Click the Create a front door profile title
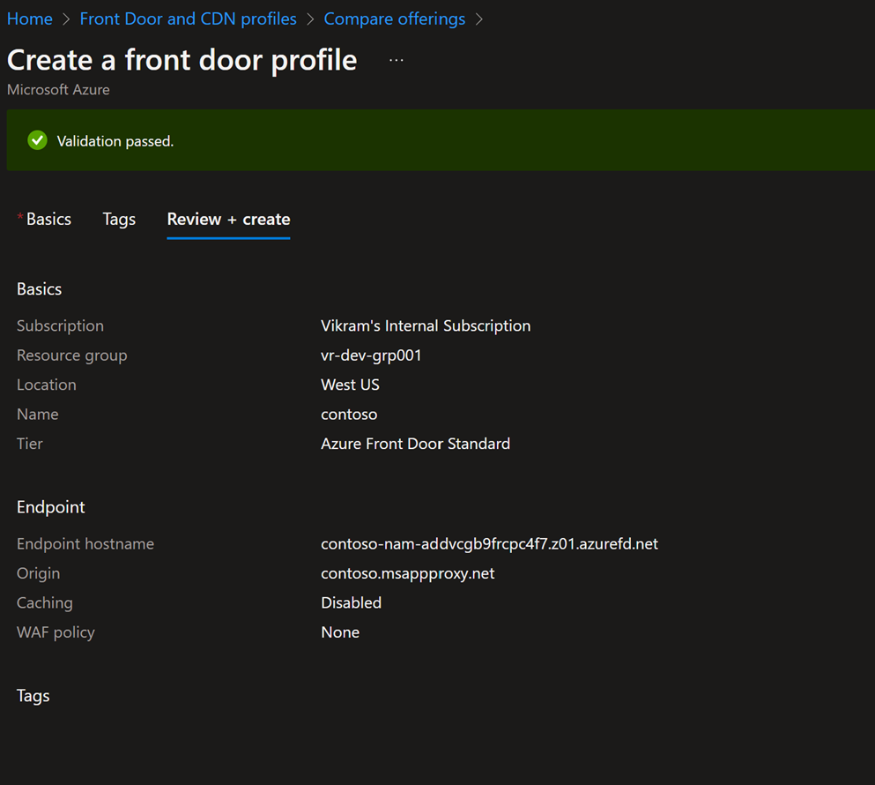This screenshot has width=875, height=785. pos(182,60)
